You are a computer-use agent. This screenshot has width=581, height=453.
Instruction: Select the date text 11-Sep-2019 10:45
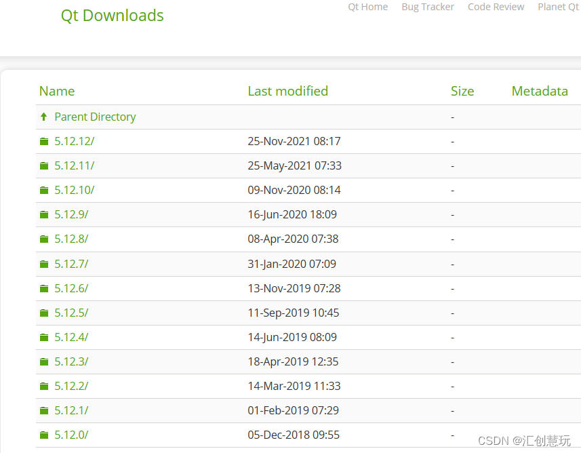point(294,313)
